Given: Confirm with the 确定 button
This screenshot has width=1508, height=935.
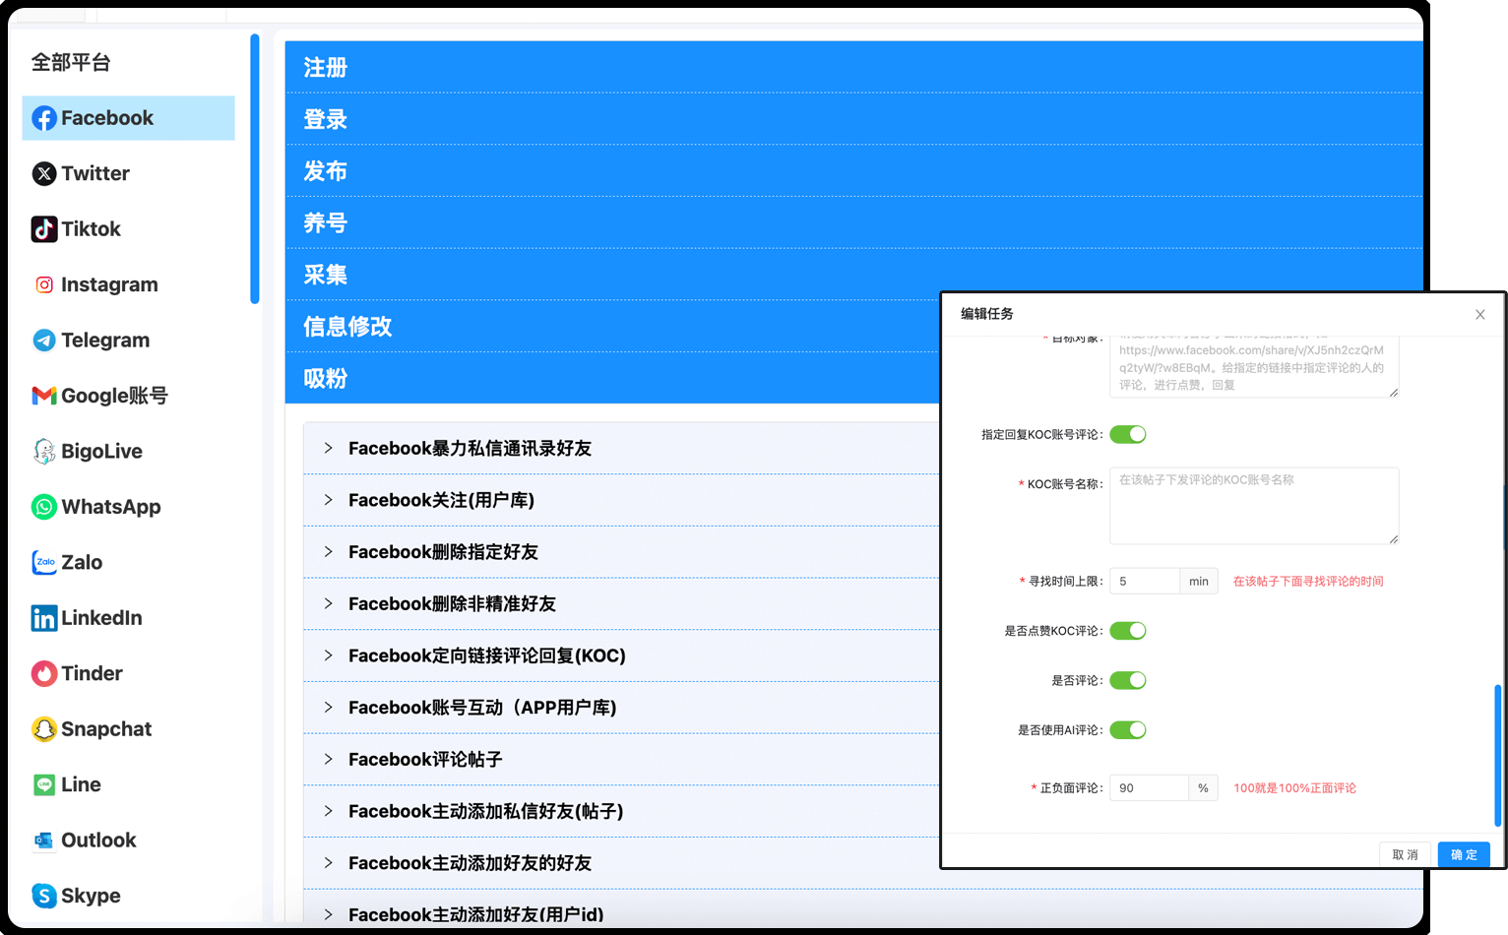Looking at the screenshot, I should 1464,854.
